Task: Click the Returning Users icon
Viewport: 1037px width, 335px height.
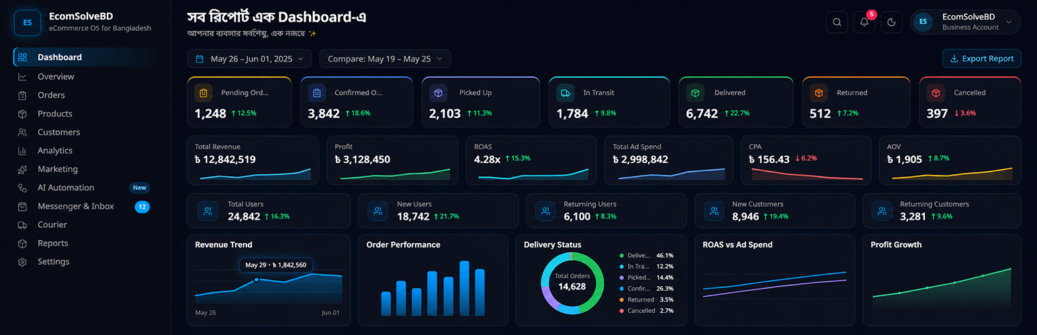Action: [x=546, y=210]
